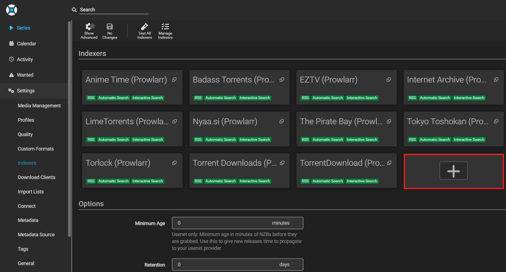This screenshot has width=506, height=272.
Task: Open the Internet Archive indexer card title
Action: (x=446, y=80)
